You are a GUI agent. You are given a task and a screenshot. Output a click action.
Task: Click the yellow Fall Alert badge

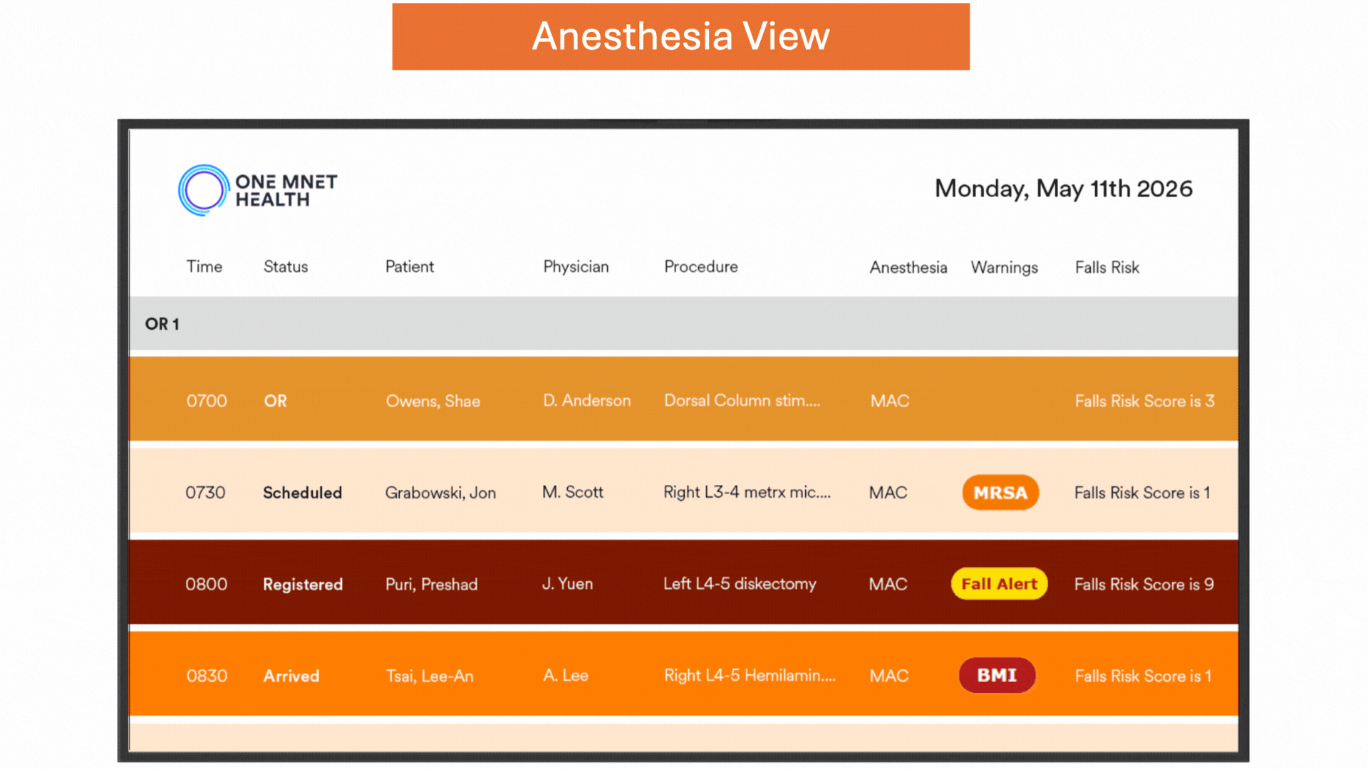click(x=999, y=584)
